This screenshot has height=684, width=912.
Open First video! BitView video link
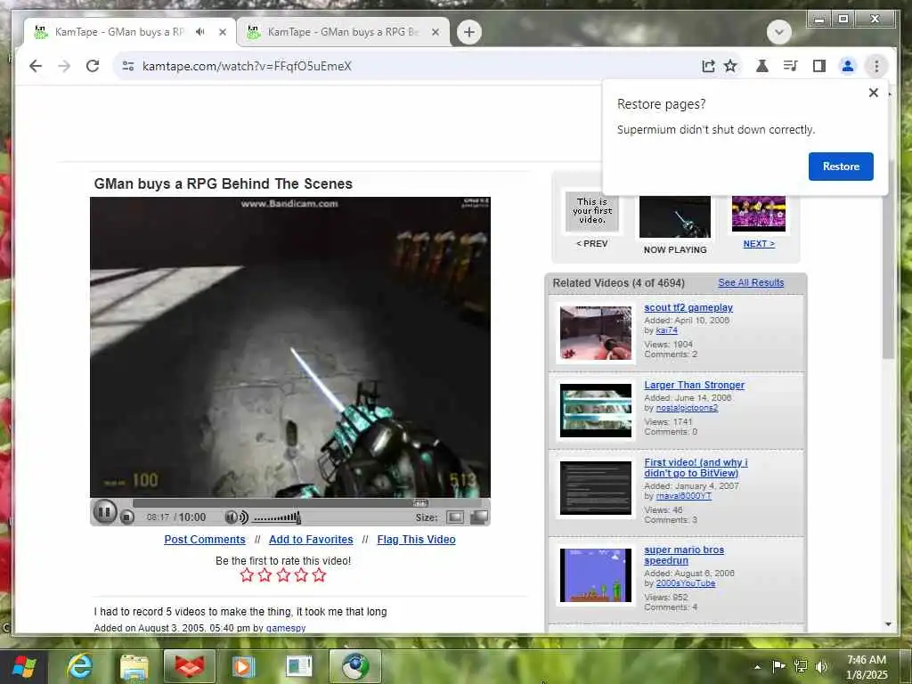[x=696, y=468]
